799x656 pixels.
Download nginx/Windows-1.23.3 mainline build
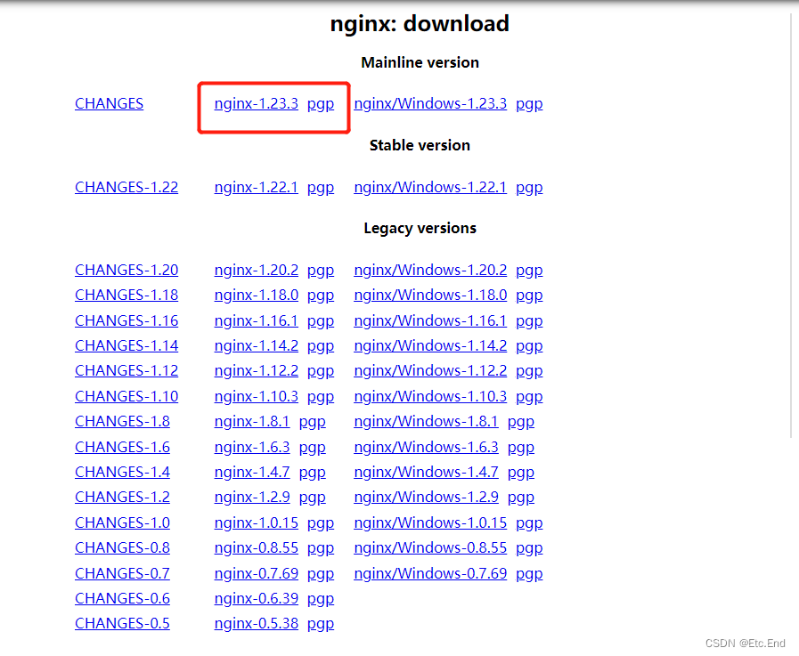tap(430, 103)
